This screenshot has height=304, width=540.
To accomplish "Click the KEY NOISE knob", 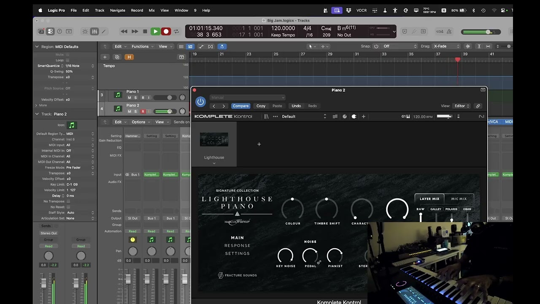I will click(285, 255).
